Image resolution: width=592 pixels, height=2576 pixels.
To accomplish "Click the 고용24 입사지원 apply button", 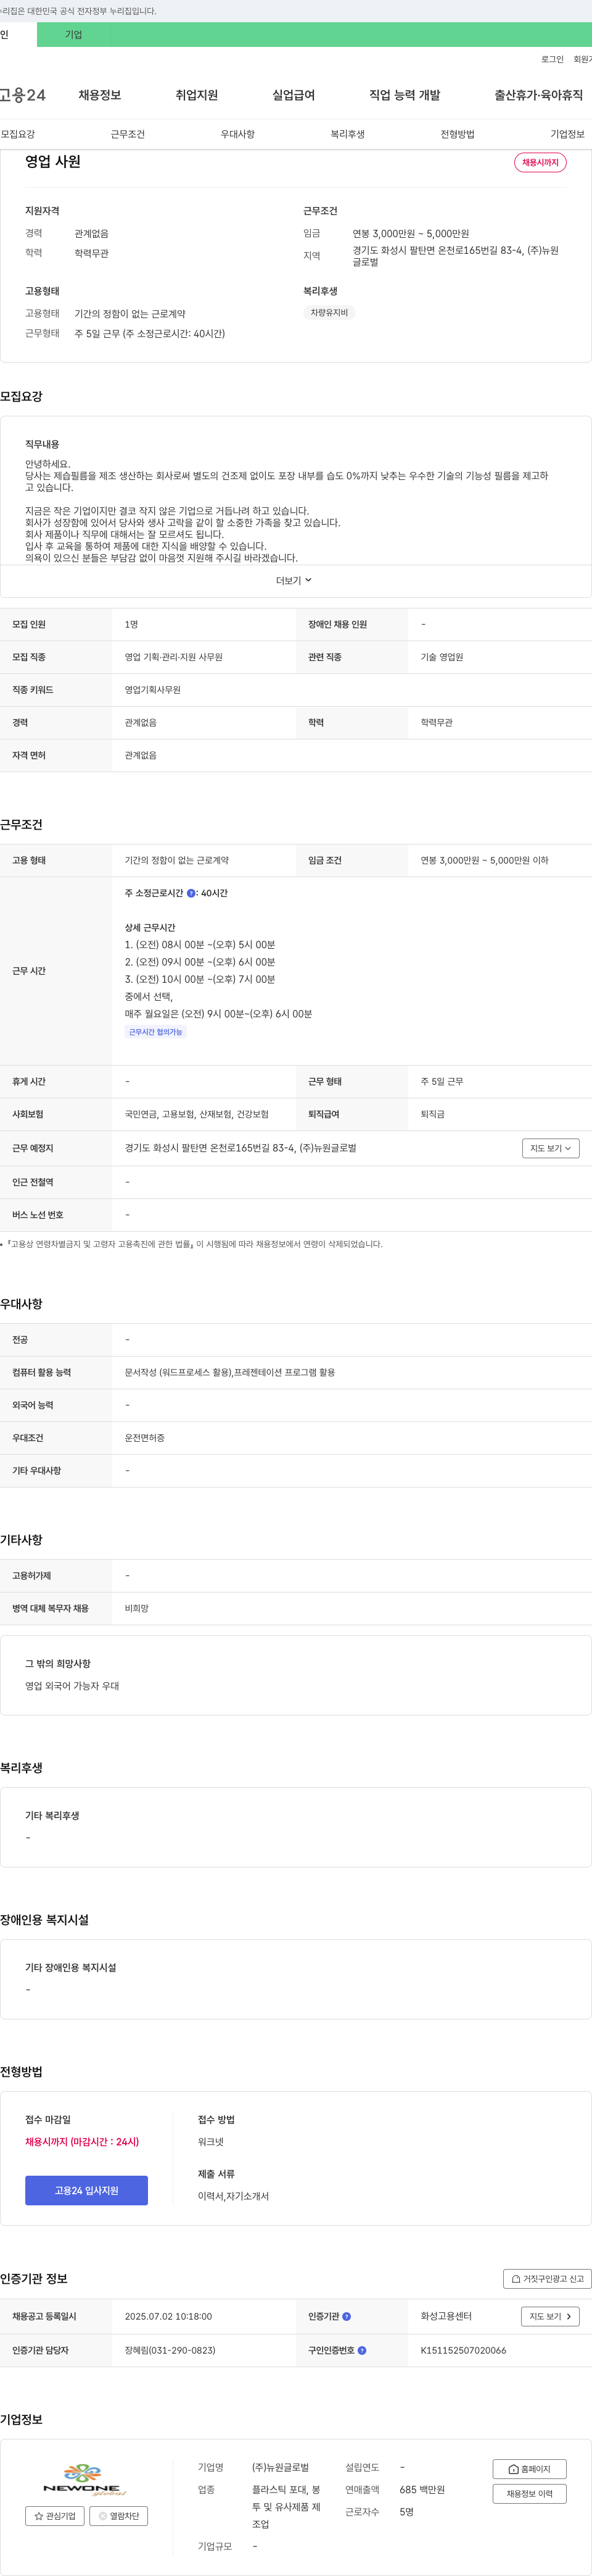I will 87,2190.
